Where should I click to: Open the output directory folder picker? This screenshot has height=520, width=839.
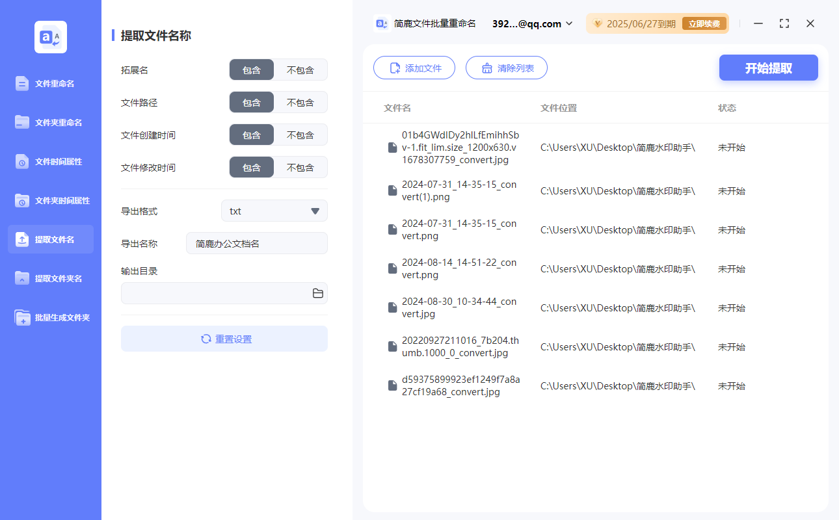coord(317,293)
